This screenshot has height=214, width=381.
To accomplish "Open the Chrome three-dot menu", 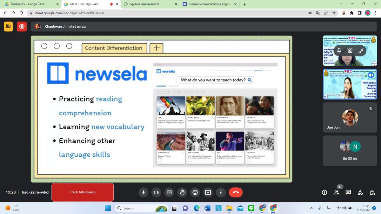I will (375, 13).
